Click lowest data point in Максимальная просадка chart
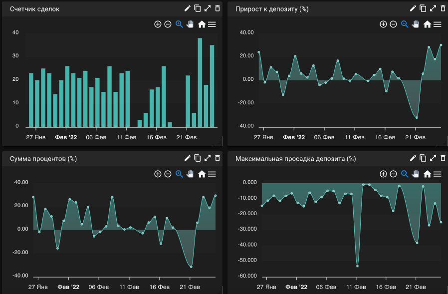 tap(357, 266)
